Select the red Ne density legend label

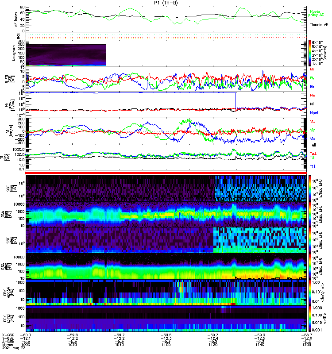click(x=313, y=95)
